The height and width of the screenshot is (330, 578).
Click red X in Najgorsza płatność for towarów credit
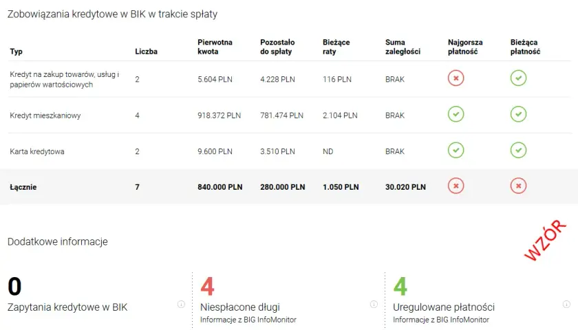pyautogui.click(x=456, y=78)
